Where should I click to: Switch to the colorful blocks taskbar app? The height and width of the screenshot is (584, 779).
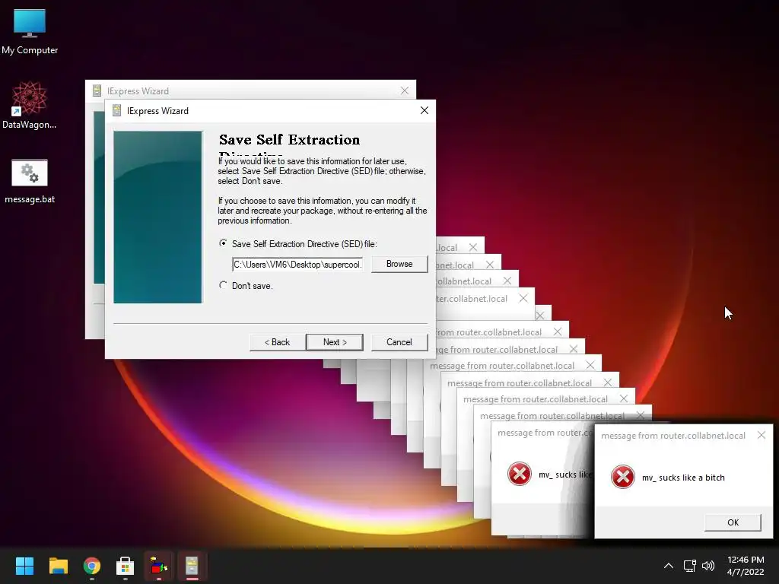pos(158,566)
